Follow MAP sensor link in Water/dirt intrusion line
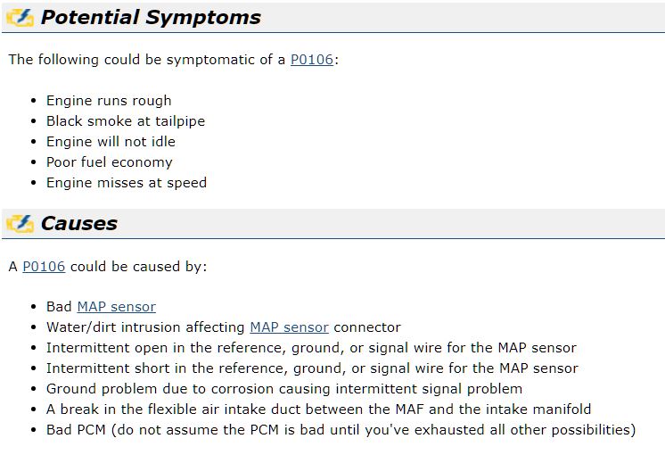 [289, 327]
